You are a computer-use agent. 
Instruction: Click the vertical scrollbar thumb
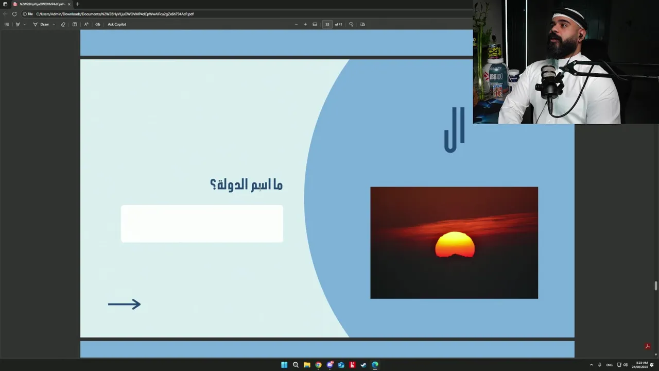(x=655, y=286)
